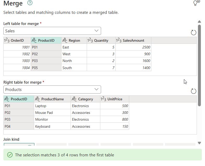The height and width of the screenshot is (166, 205).
Task: Click the South region cell
Action: [x=74, y=68]
